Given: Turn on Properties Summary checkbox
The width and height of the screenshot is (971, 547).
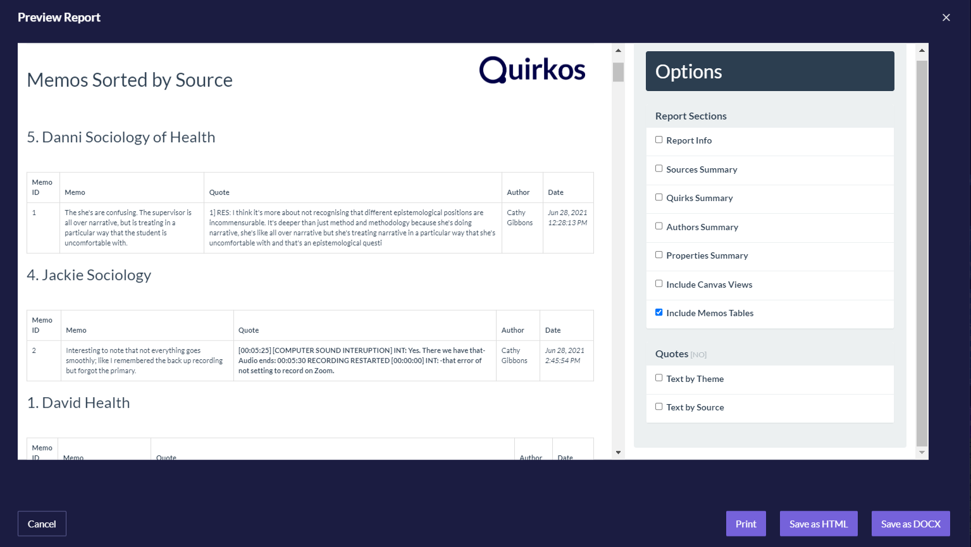Looking at the screenshot, I should point(659,255).
